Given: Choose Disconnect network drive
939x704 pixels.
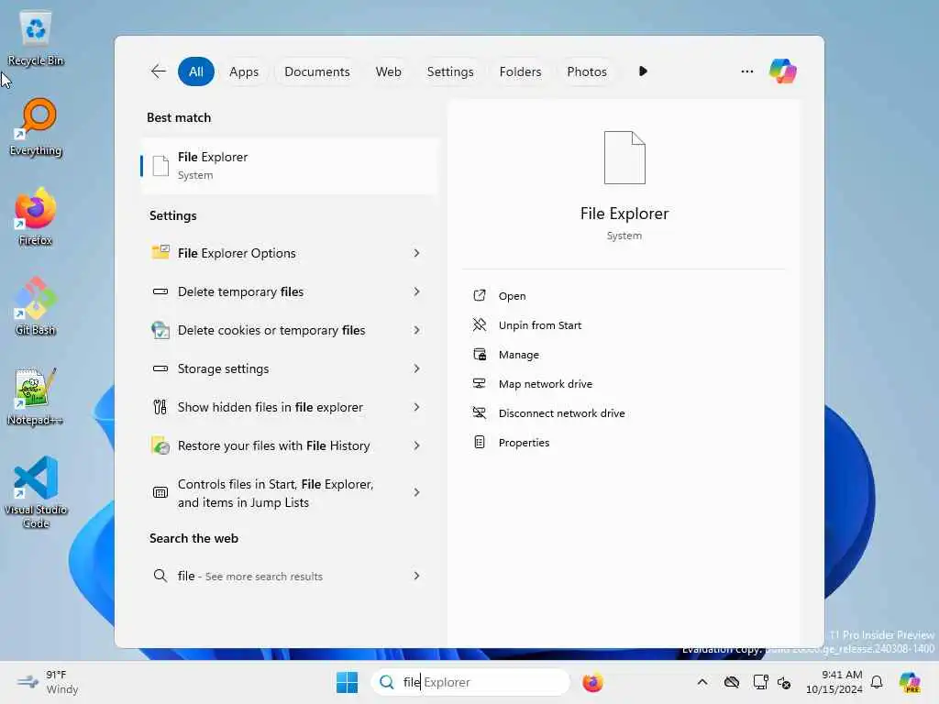Looking at the screenshot, I should click(561, 413).
